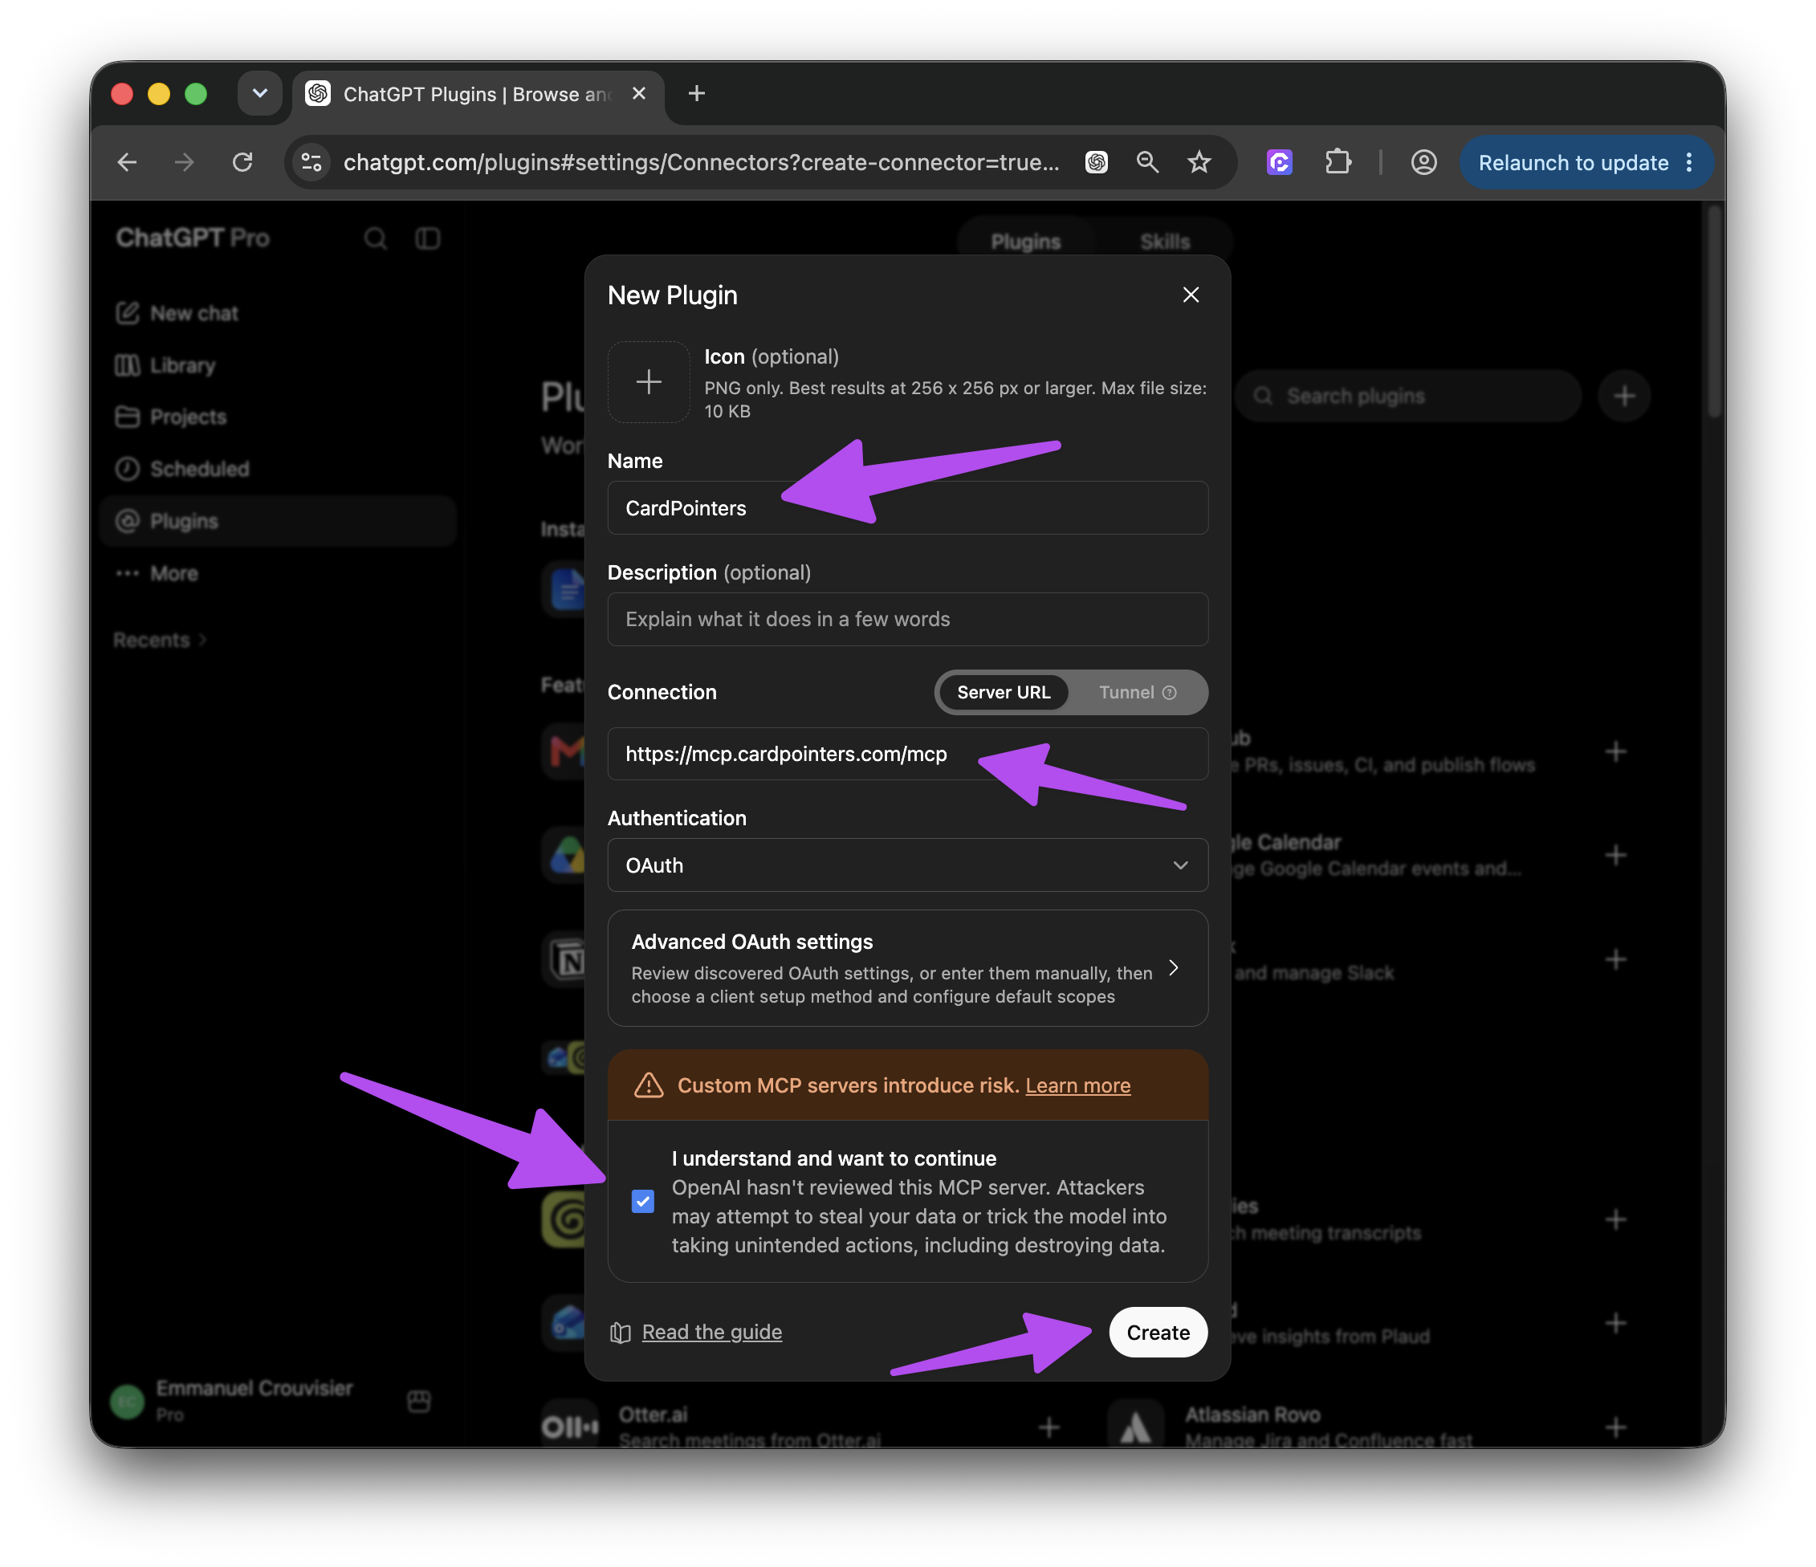The image size is (1816, 1567).
Task: Close the ChatGPT Plugins tab
Action: (x=639, y=93)
